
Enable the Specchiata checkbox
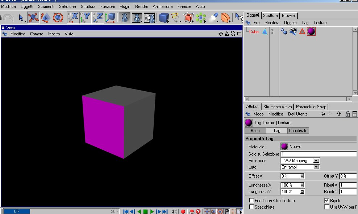point(251,207)
